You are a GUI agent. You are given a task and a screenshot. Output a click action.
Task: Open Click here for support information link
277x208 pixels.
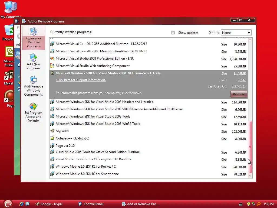point(81,80)
